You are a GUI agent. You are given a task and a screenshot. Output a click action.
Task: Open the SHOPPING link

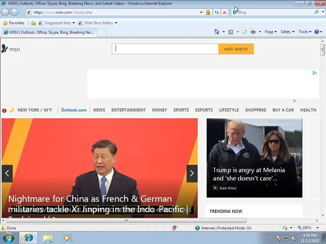256,110
